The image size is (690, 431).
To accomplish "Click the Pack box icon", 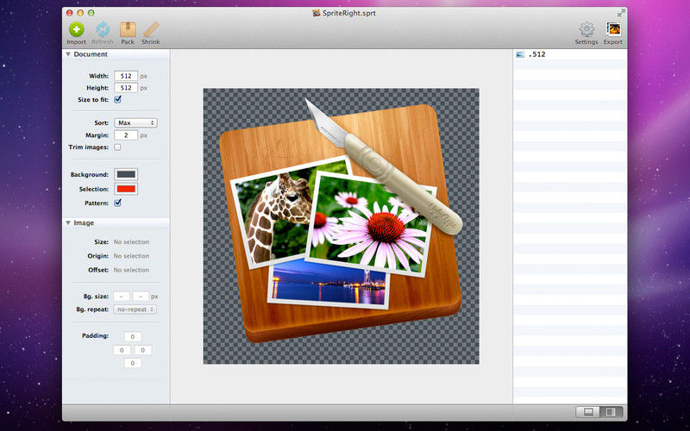I will [x=128, y=29].
